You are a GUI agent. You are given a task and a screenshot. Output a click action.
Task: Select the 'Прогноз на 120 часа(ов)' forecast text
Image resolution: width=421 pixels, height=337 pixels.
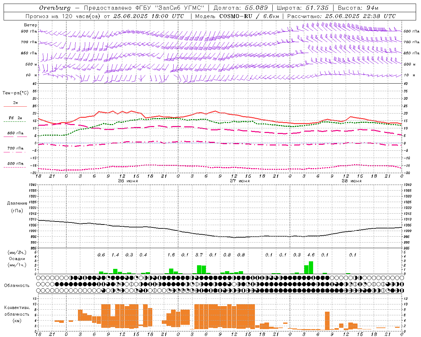pos(63,16)
